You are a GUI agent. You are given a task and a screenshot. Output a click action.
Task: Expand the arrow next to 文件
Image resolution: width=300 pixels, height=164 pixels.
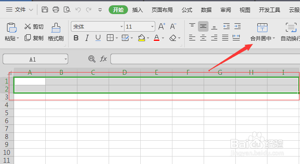click(31, 10)
